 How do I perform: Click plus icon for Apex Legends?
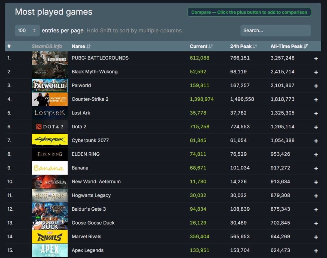click(316, 251)
